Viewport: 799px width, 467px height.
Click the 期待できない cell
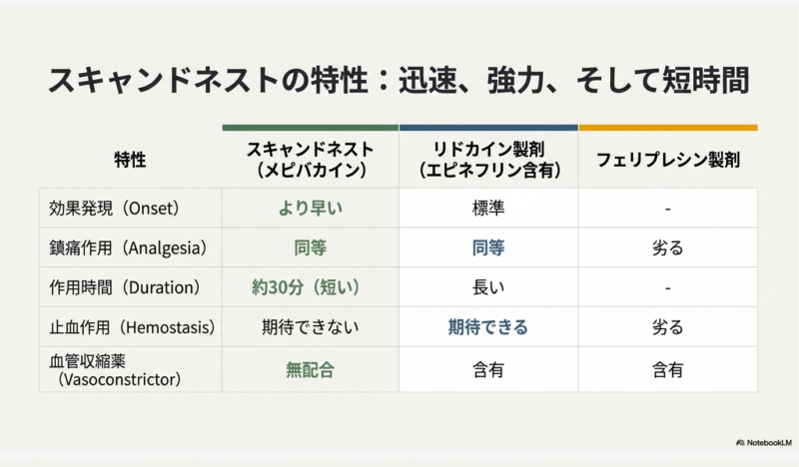click(x=310, y=326)
